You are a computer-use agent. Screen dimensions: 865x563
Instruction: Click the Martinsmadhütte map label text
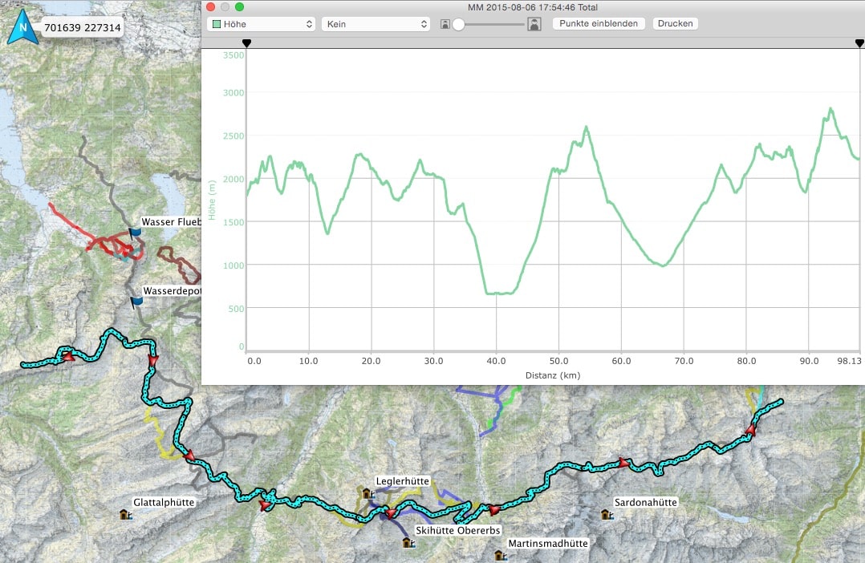click(548, 543)
